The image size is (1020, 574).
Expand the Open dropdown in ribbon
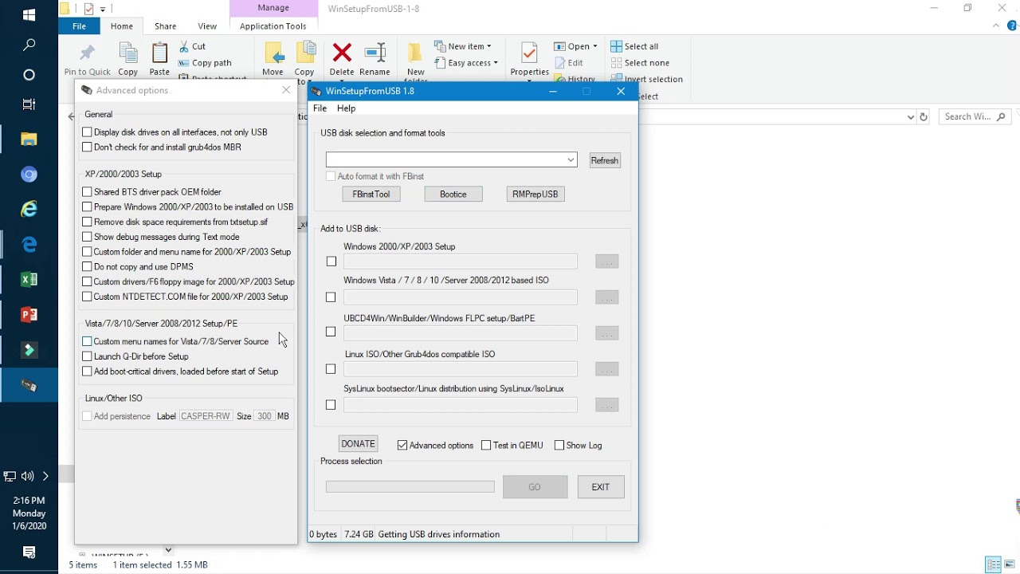594,46
